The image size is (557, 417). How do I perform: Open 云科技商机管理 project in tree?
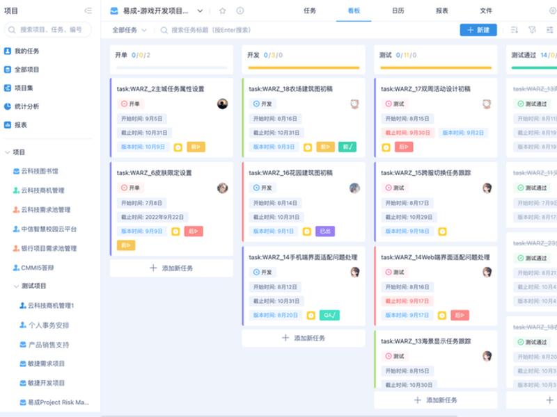point(39,190)
